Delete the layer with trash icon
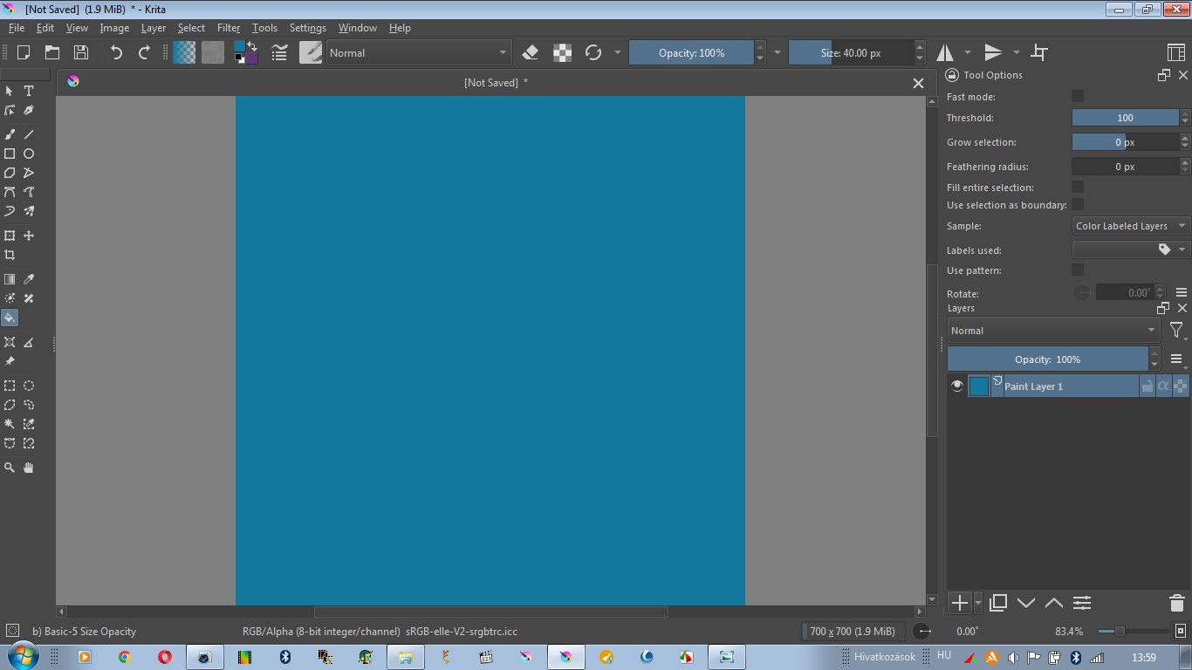The height and width of the screenshot is (670, 1192). [1176, 603]
